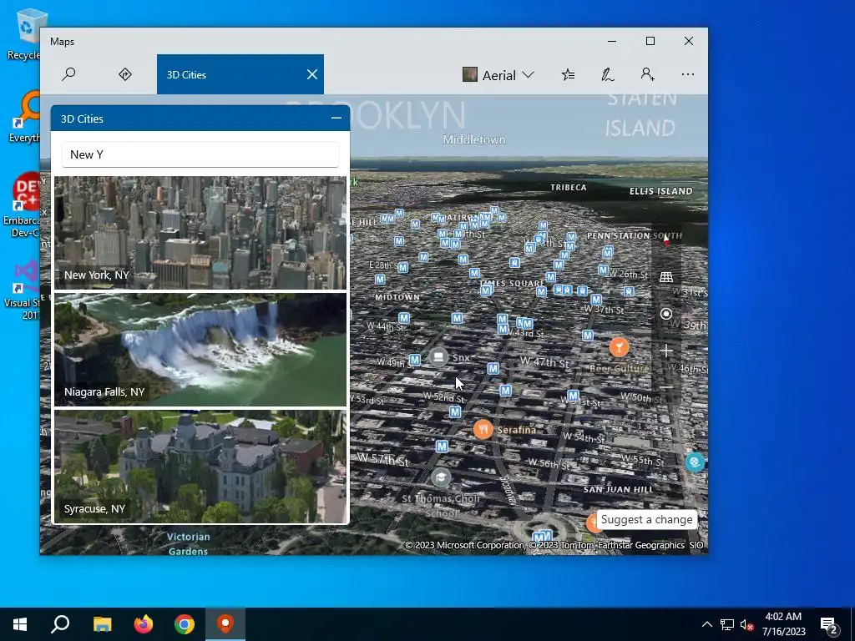Launch Firefox from the taskbar
Image resolution: width=855 pixels, height=641 pixels.
coord(144,624)
